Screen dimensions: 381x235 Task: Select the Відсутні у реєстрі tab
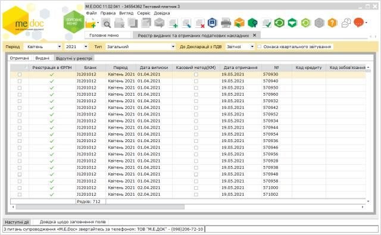click(x=74, y=58)
